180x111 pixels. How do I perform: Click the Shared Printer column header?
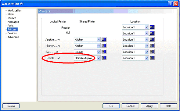click(x=87, y=22)
